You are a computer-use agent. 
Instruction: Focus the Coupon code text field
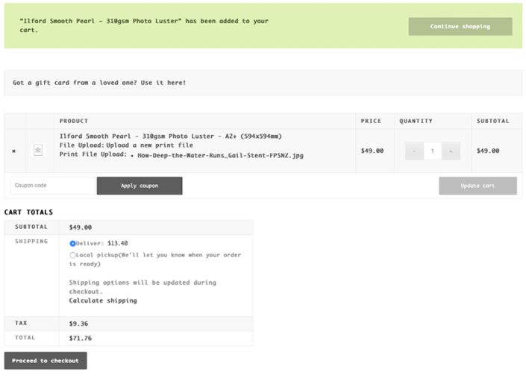(x=51, y=186)
